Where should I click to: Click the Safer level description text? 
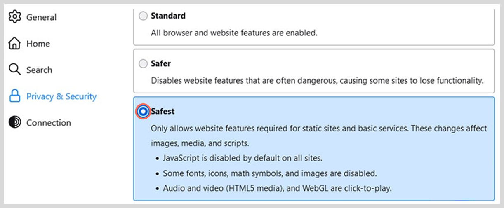tap(317, 81)
